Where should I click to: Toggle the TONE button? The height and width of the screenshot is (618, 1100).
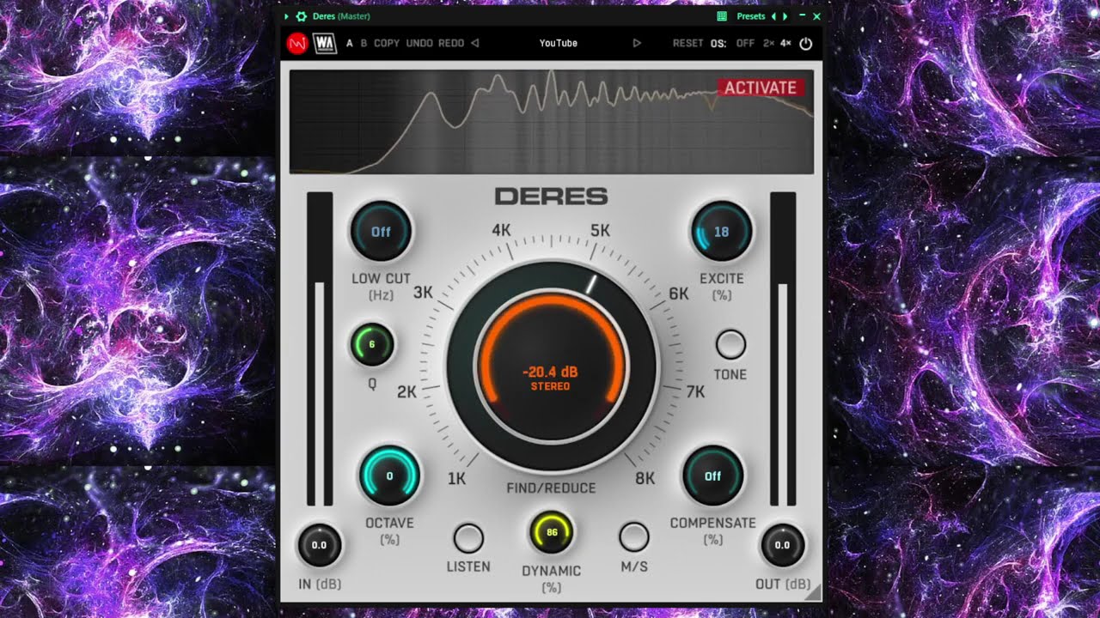(x=730, y=344)
